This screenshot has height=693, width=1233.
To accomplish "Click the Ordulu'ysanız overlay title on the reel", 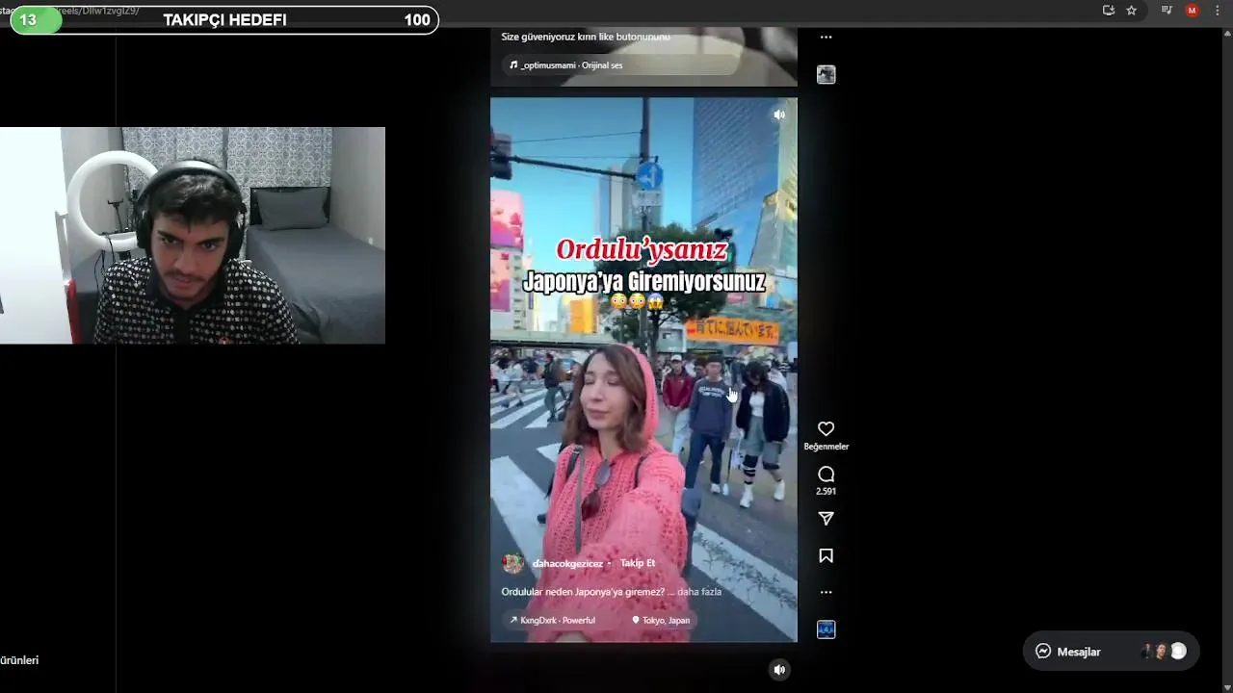I will [x=642, y=250].
